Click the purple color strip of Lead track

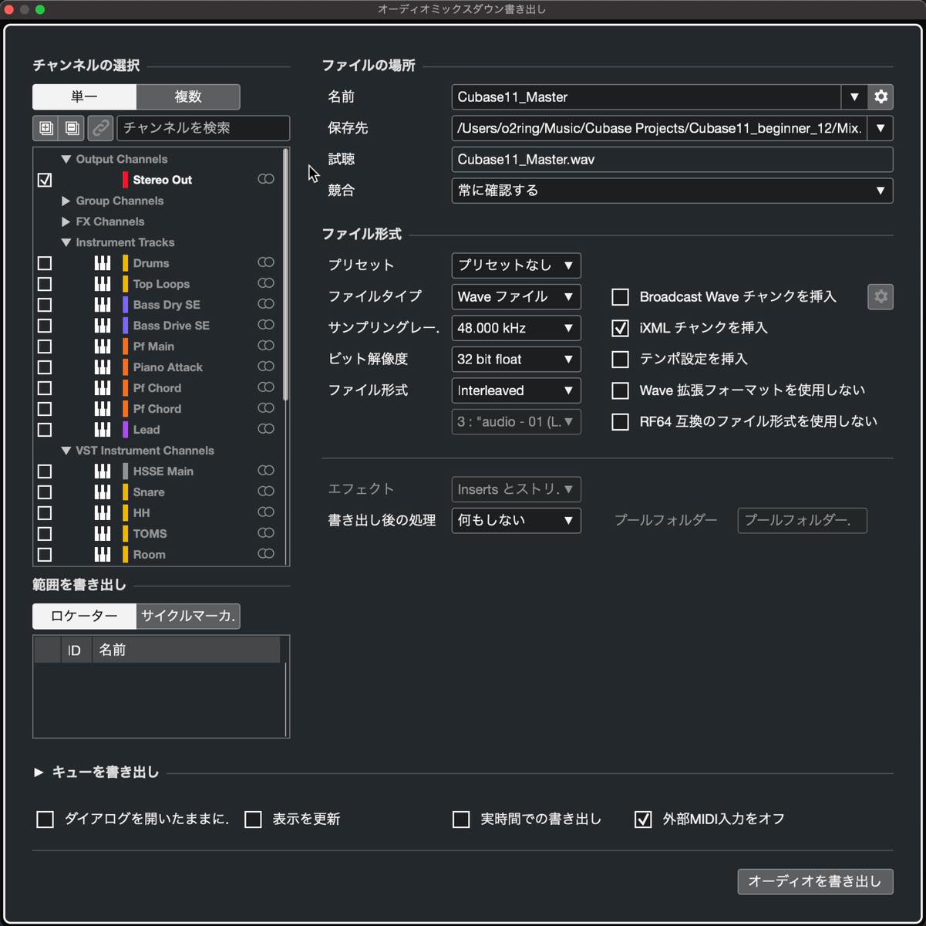pyautogui.click(x=126, y=430)
